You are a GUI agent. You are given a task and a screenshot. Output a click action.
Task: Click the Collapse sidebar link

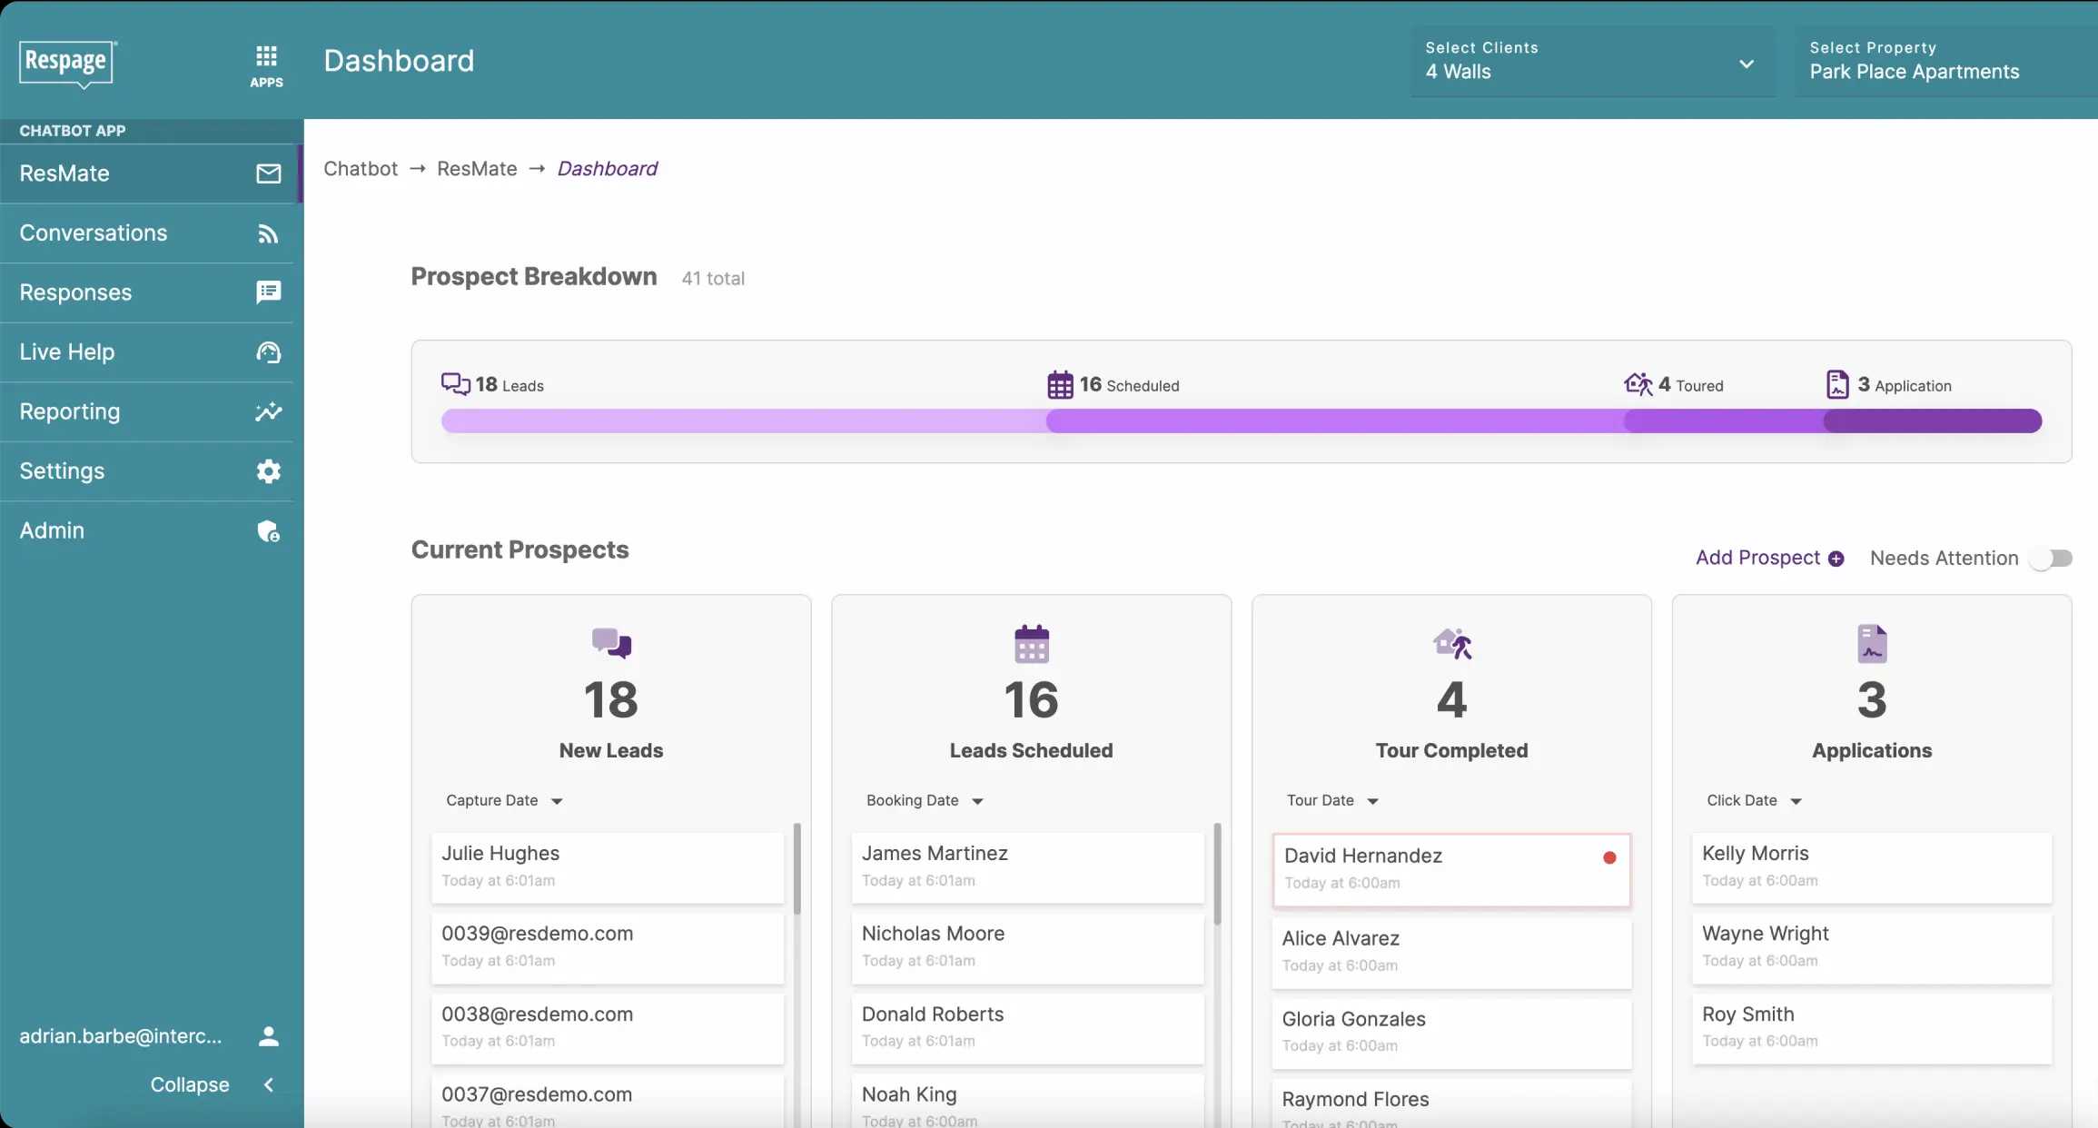187,1085
